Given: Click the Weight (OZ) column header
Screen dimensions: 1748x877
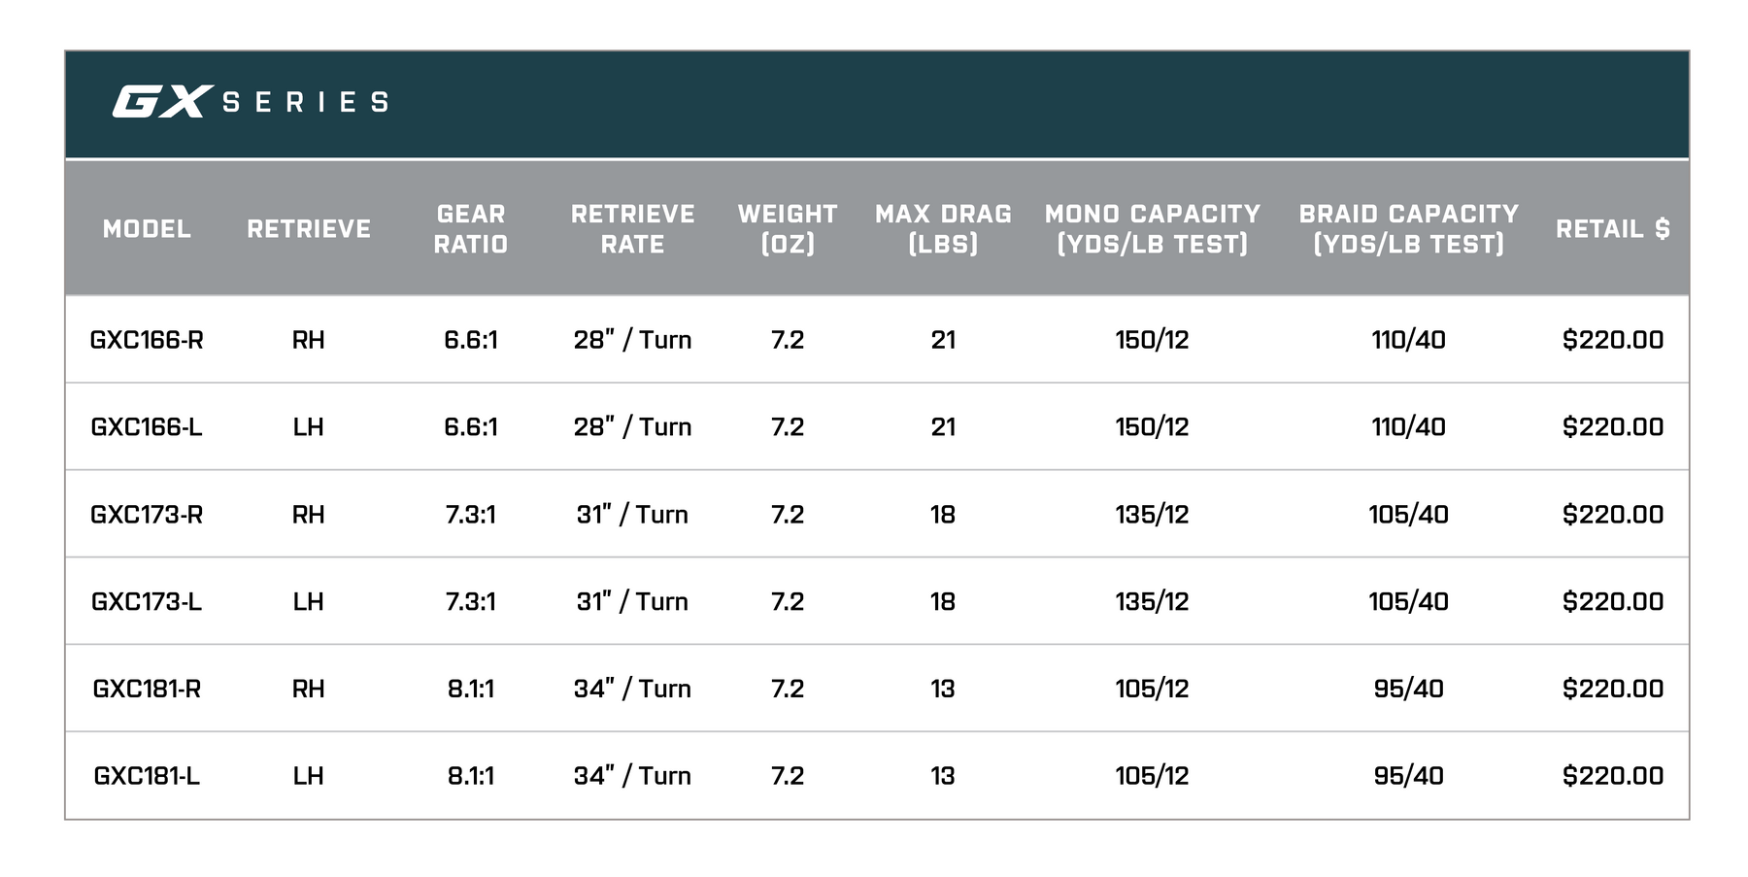Looking at the screenshot, I should coord(788,229).
